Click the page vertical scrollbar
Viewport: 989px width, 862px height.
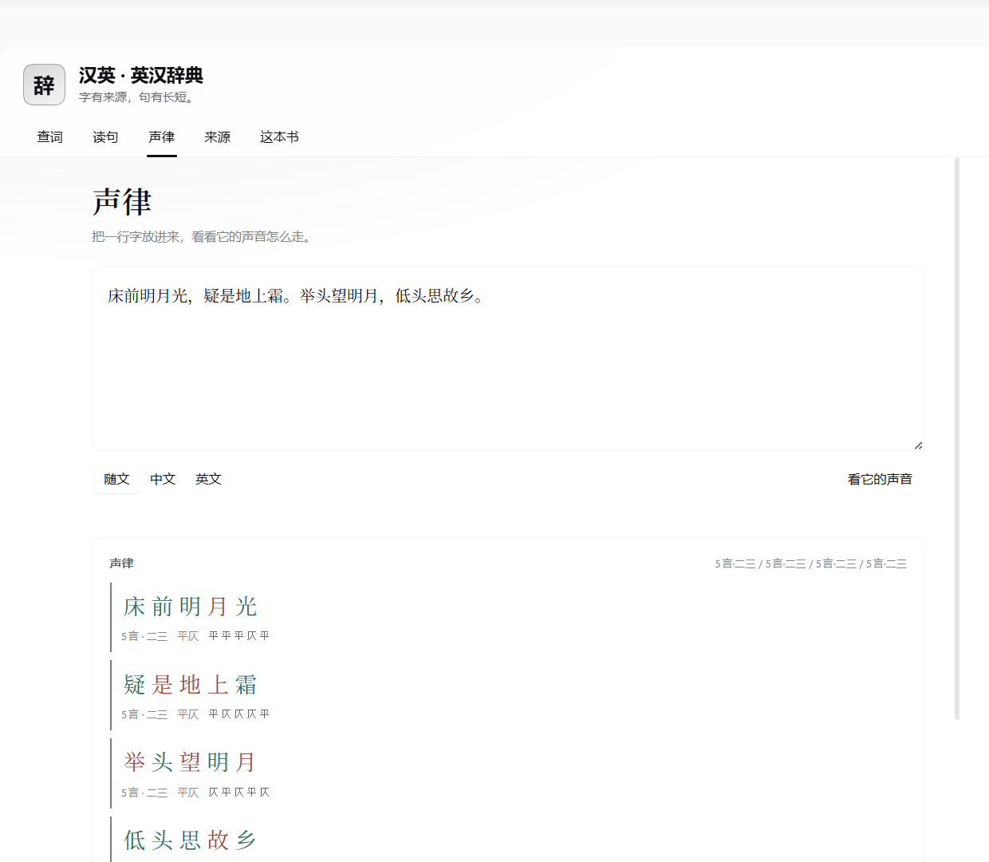957,439
